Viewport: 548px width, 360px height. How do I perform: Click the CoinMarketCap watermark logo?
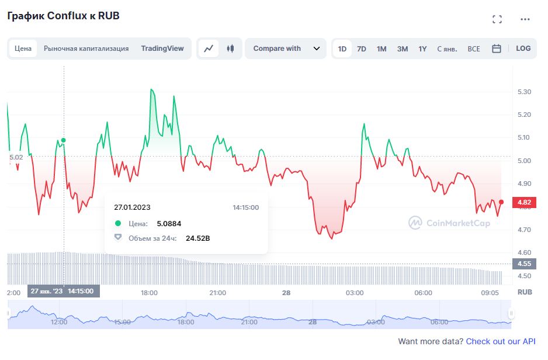tap(449, 223)
